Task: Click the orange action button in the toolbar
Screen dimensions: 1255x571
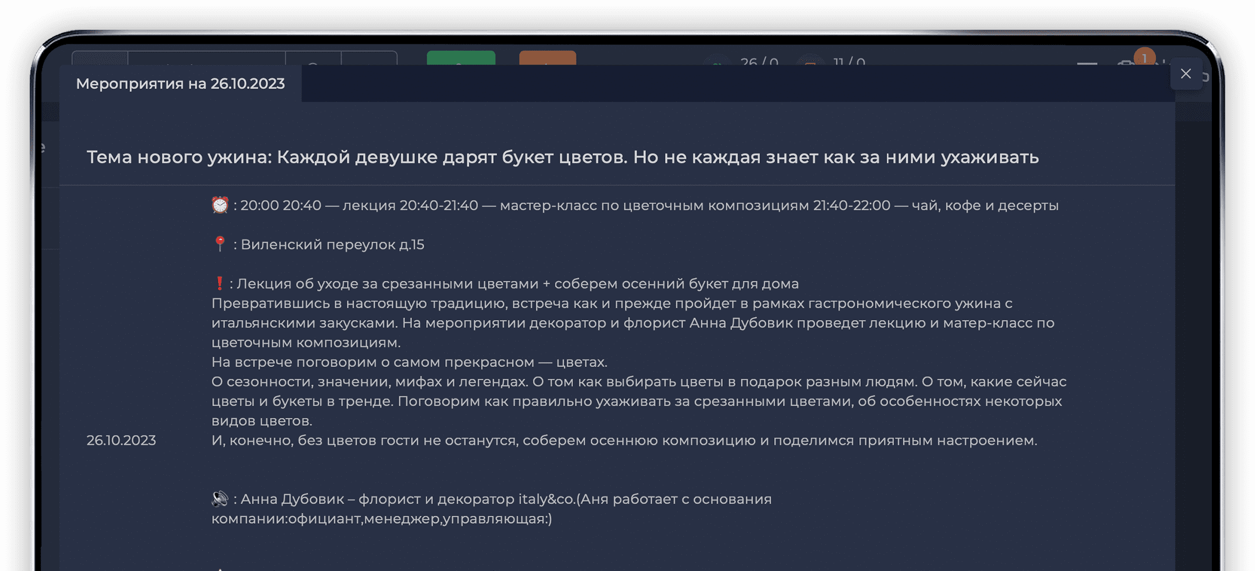Action: point(548,60)
